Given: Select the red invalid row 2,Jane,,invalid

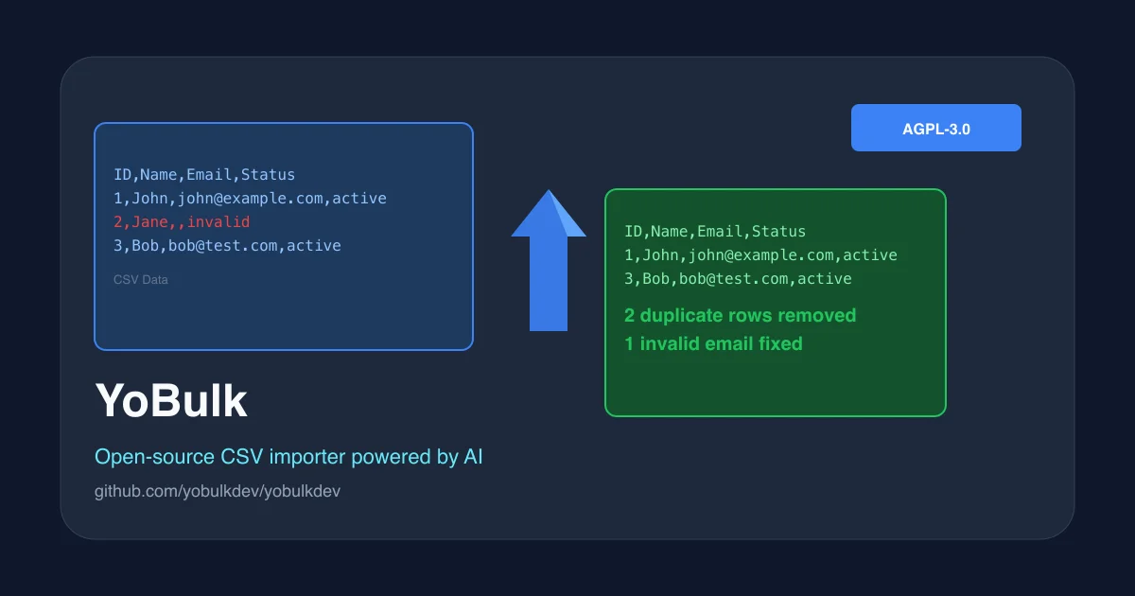Looking at the screenshot, I should pos(182,221).
